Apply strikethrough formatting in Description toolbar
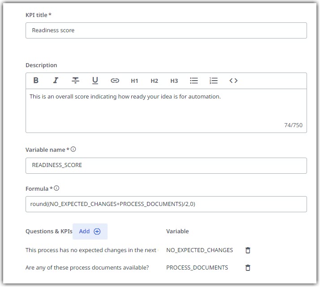Screen dimensions: 320x287 [x=75, y=81]
